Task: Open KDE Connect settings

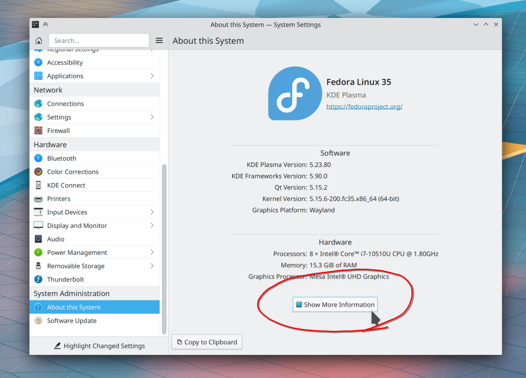Action: (66, 185)
